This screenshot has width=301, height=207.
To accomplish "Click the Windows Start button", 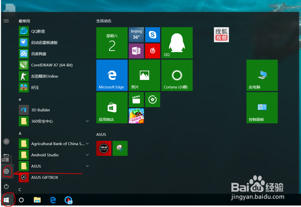I will (x=6, y=200).
